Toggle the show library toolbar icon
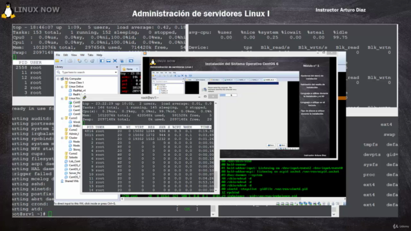Viewport: 411px width, 231px height. 101,61
